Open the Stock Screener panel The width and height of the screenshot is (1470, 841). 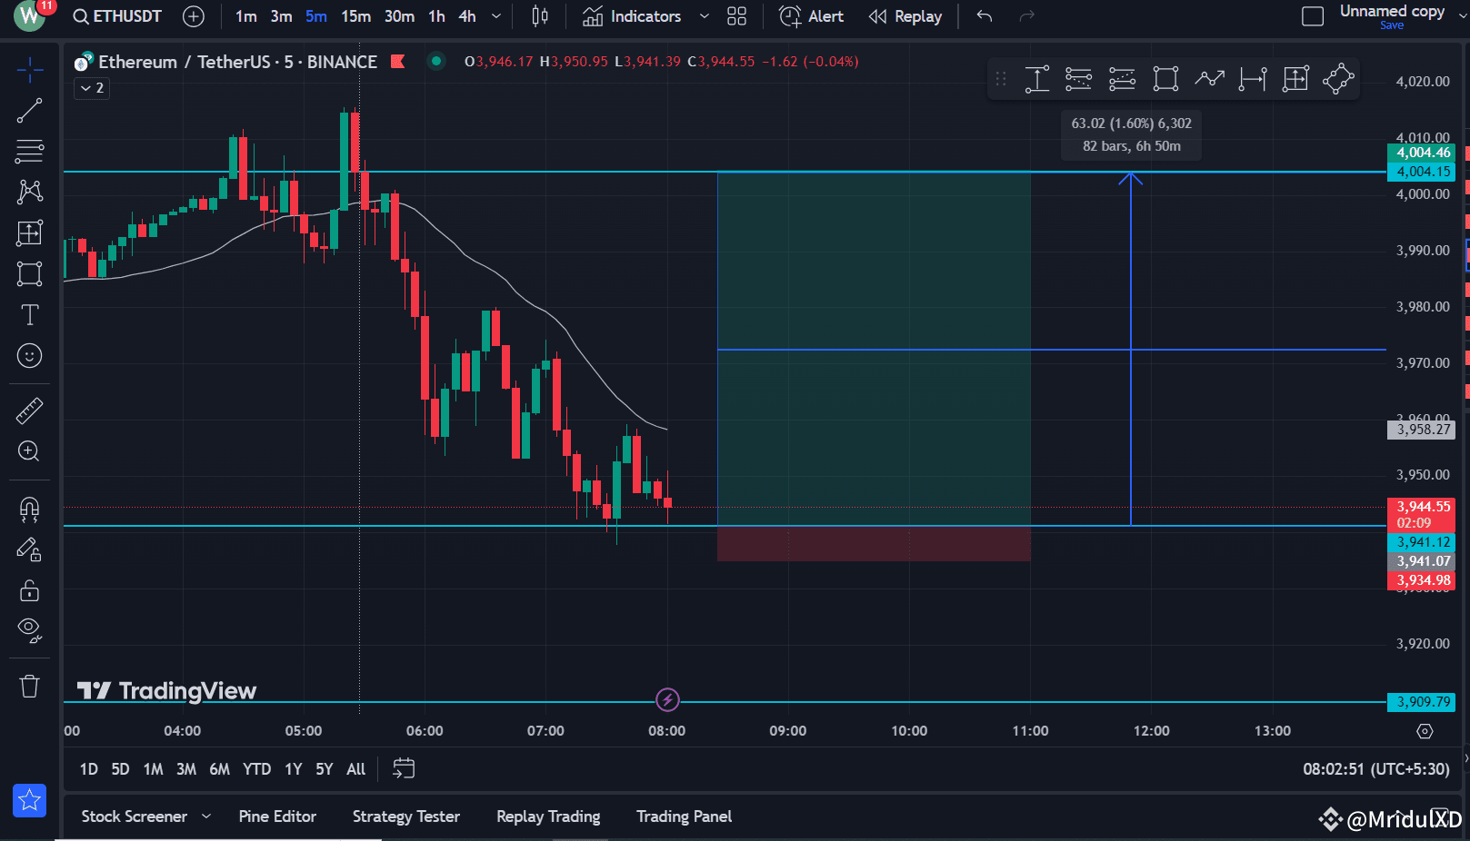point(135,816)
